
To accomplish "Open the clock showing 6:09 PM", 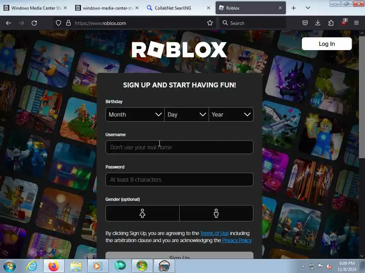I will pyautogui.click(x=347, y=266).
